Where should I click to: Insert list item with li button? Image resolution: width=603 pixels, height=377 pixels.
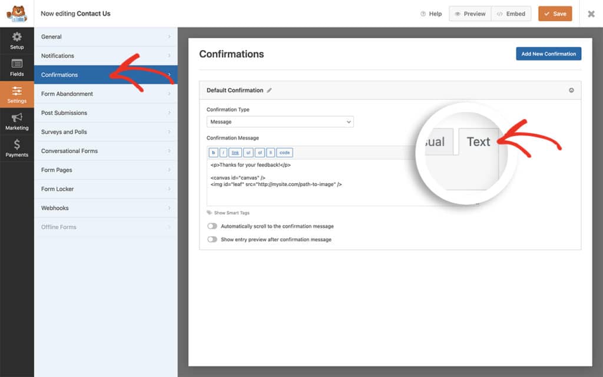pyautogui.click(x=270, y=153)
